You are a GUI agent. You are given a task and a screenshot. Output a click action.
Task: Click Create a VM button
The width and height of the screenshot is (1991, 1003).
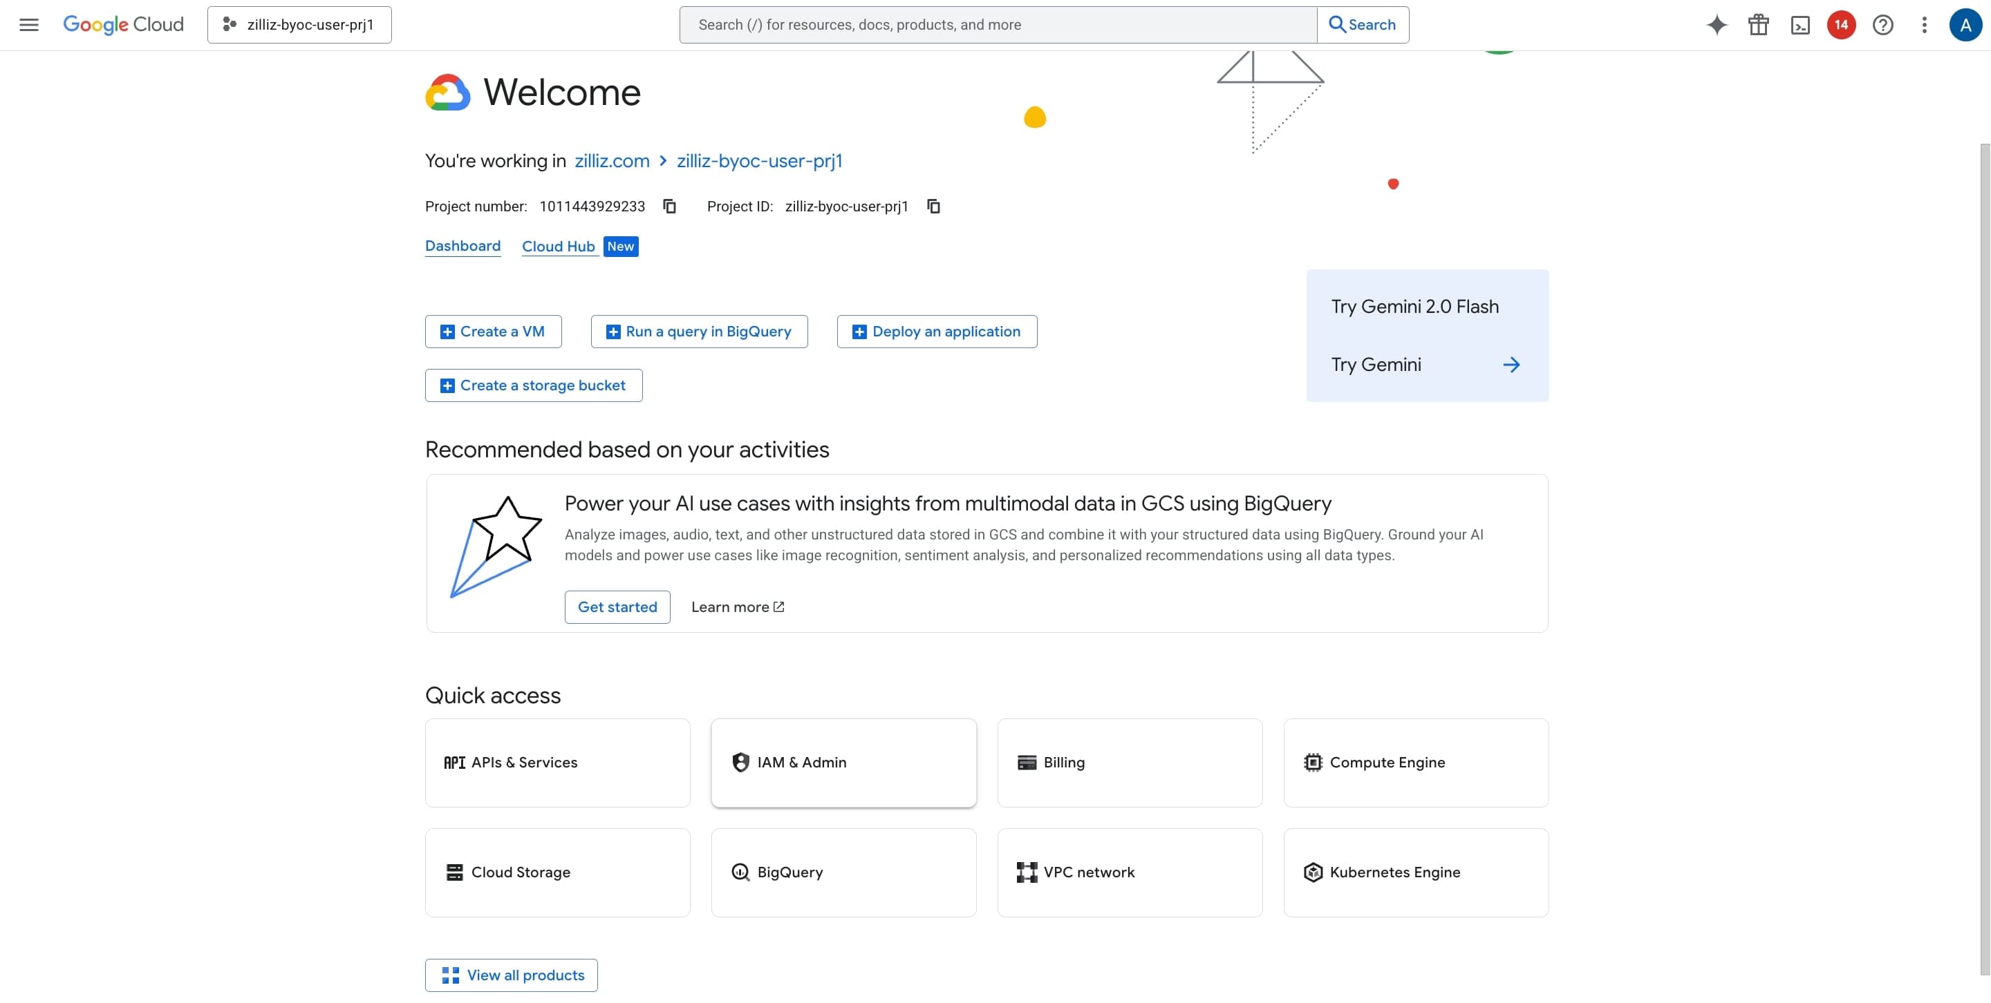coord(493,332)
